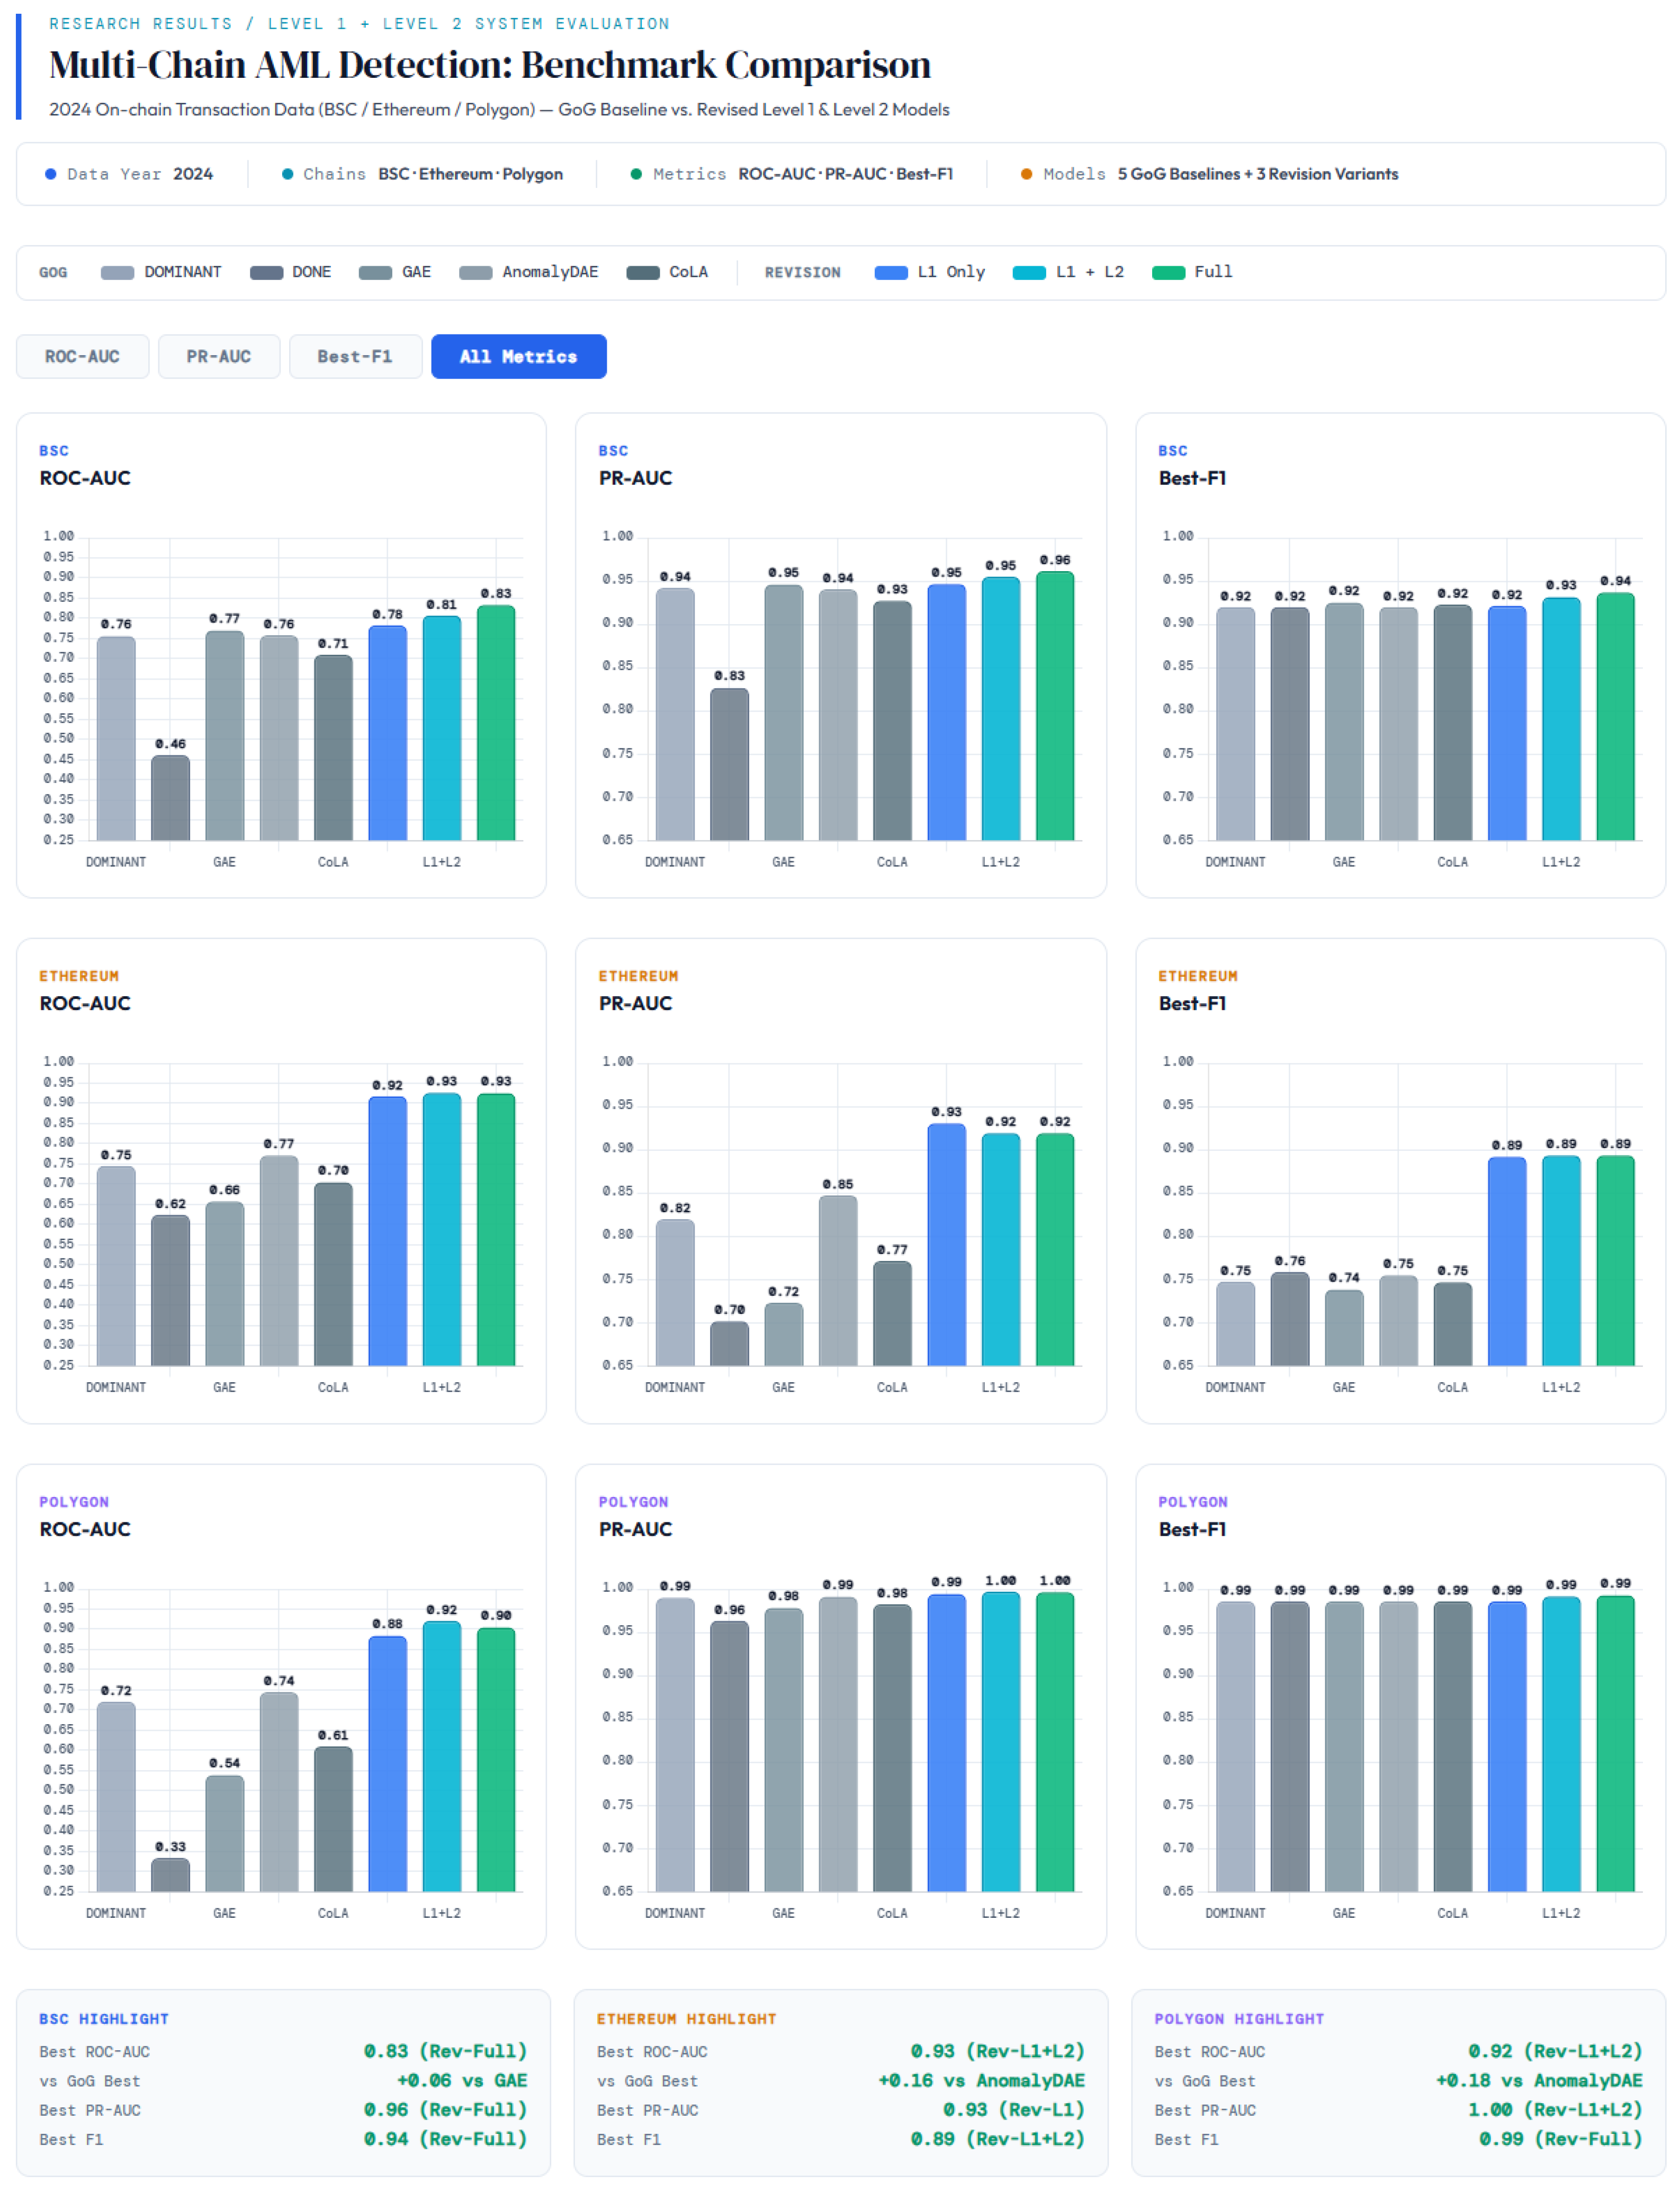Viewport: 1680px width, 2191px height.
Task: Click the green Metrics indicator dot
Action: (x=636, y=174)
